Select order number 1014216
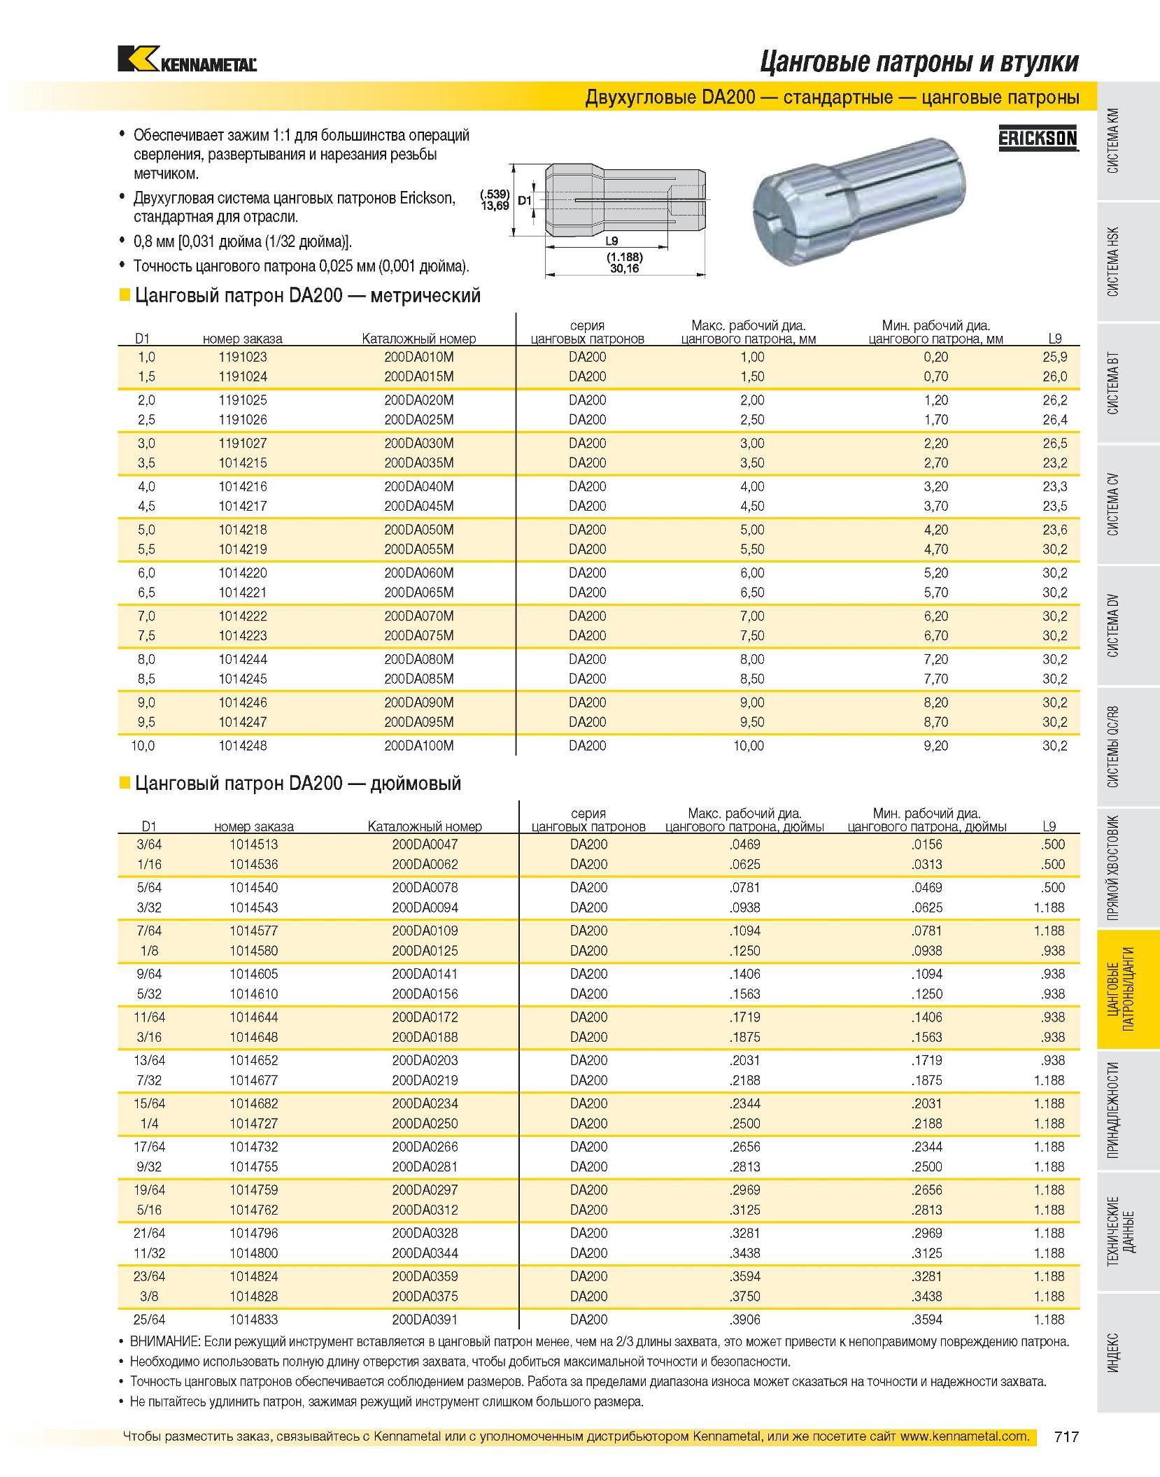Image resolution: width=1160 pixels, height=1477 pixels. (243, 486)
